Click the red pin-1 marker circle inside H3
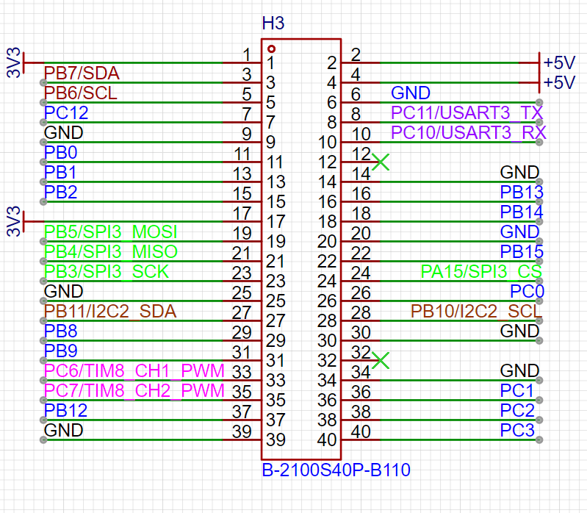The height and width of the screenshot is (513, 587). pyautogui.click(x=271, y=49)
